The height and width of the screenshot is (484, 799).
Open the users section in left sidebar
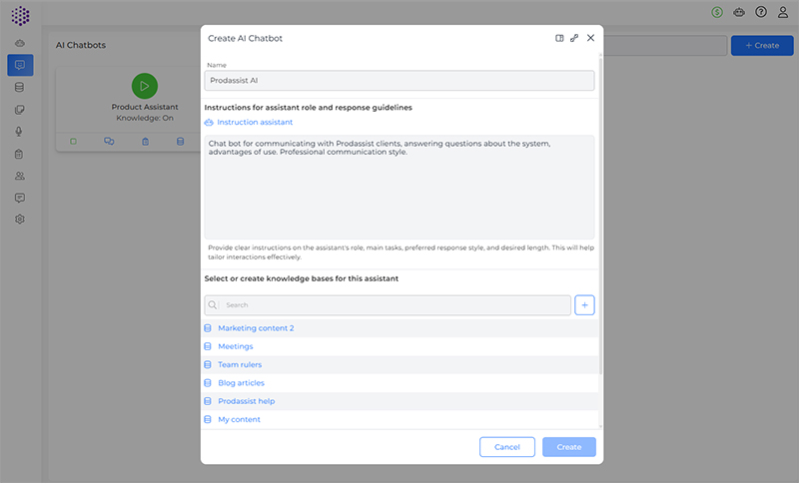point(19,176)
